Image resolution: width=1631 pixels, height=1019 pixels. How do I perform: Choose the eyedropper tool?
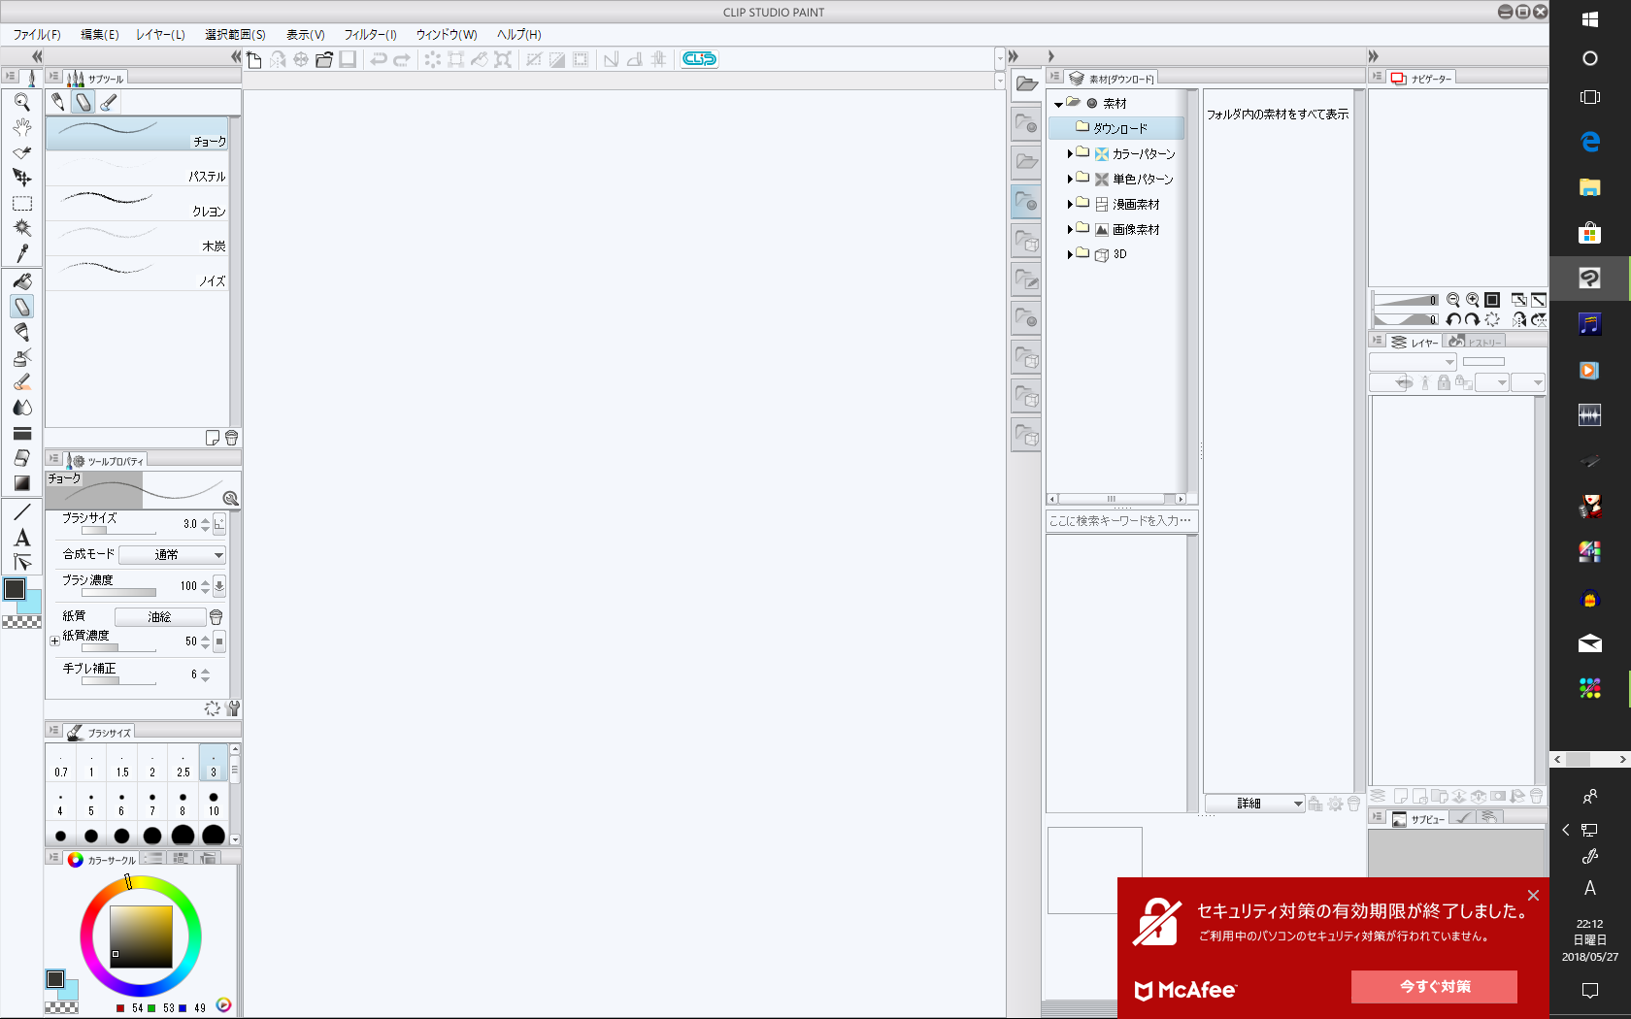click(x=22, y=253)
